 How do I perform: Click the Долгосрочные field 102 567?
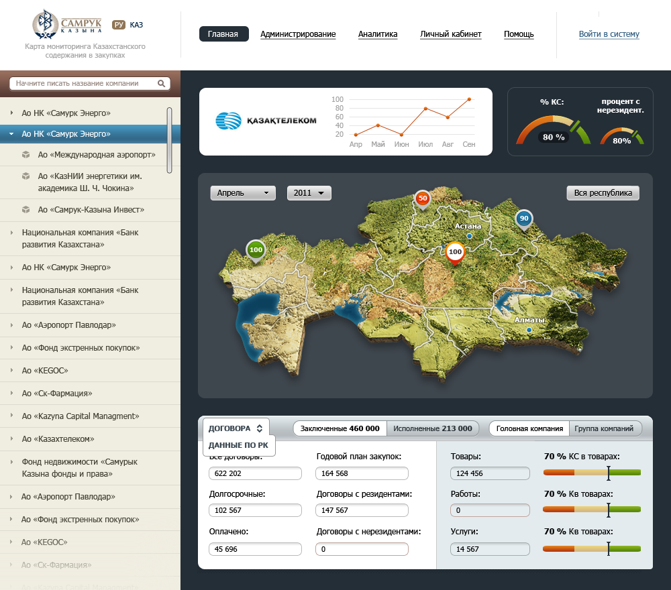255,510
